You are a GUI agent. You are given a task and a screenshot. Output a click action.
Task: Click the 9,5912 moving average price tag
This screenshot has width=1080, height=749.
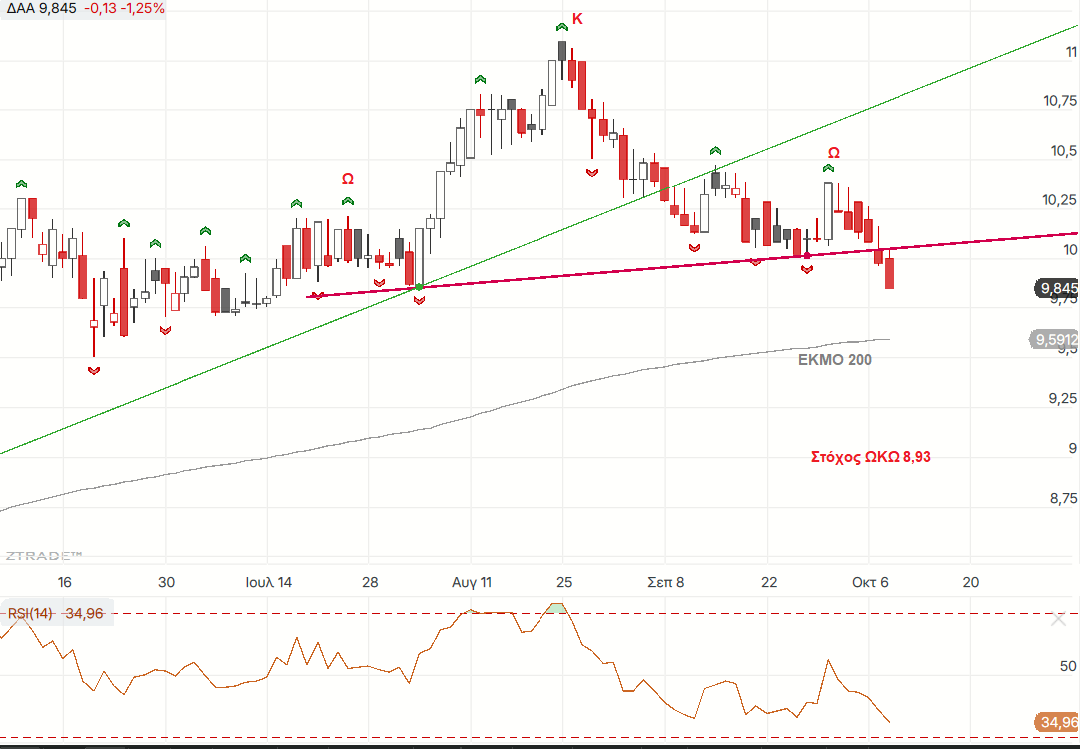pyautogui.click(x=1054, y=340)
